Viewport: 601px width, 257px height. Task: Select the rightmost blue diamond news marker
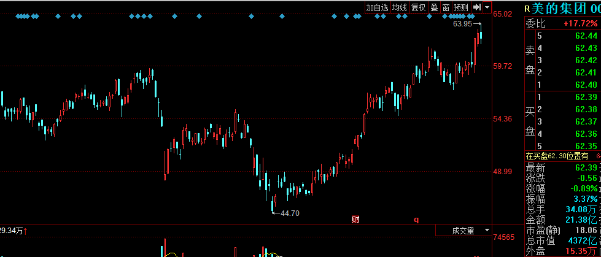473,16
